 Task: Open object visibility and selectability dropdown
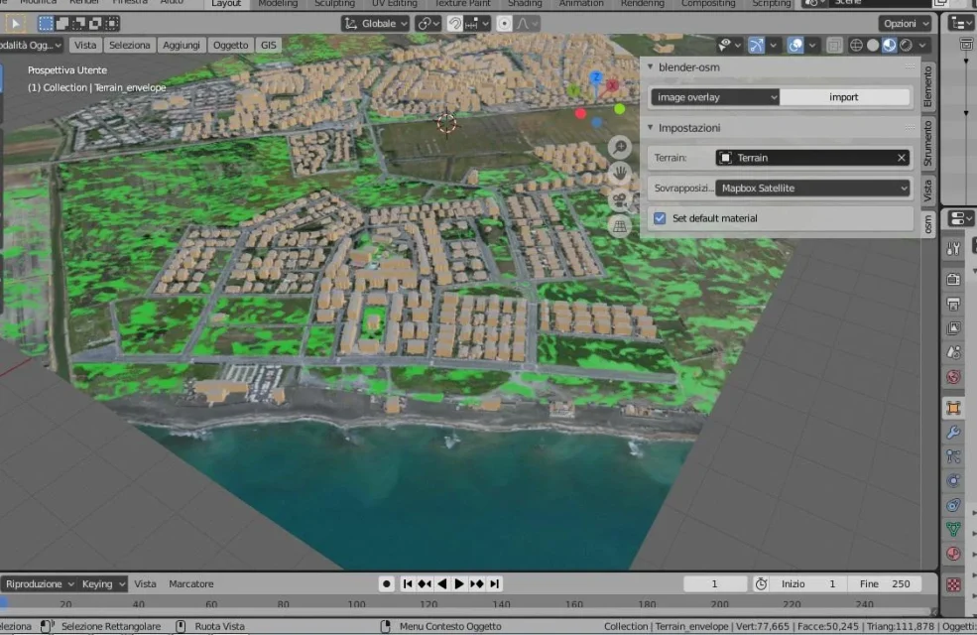(x=730, y=45)
